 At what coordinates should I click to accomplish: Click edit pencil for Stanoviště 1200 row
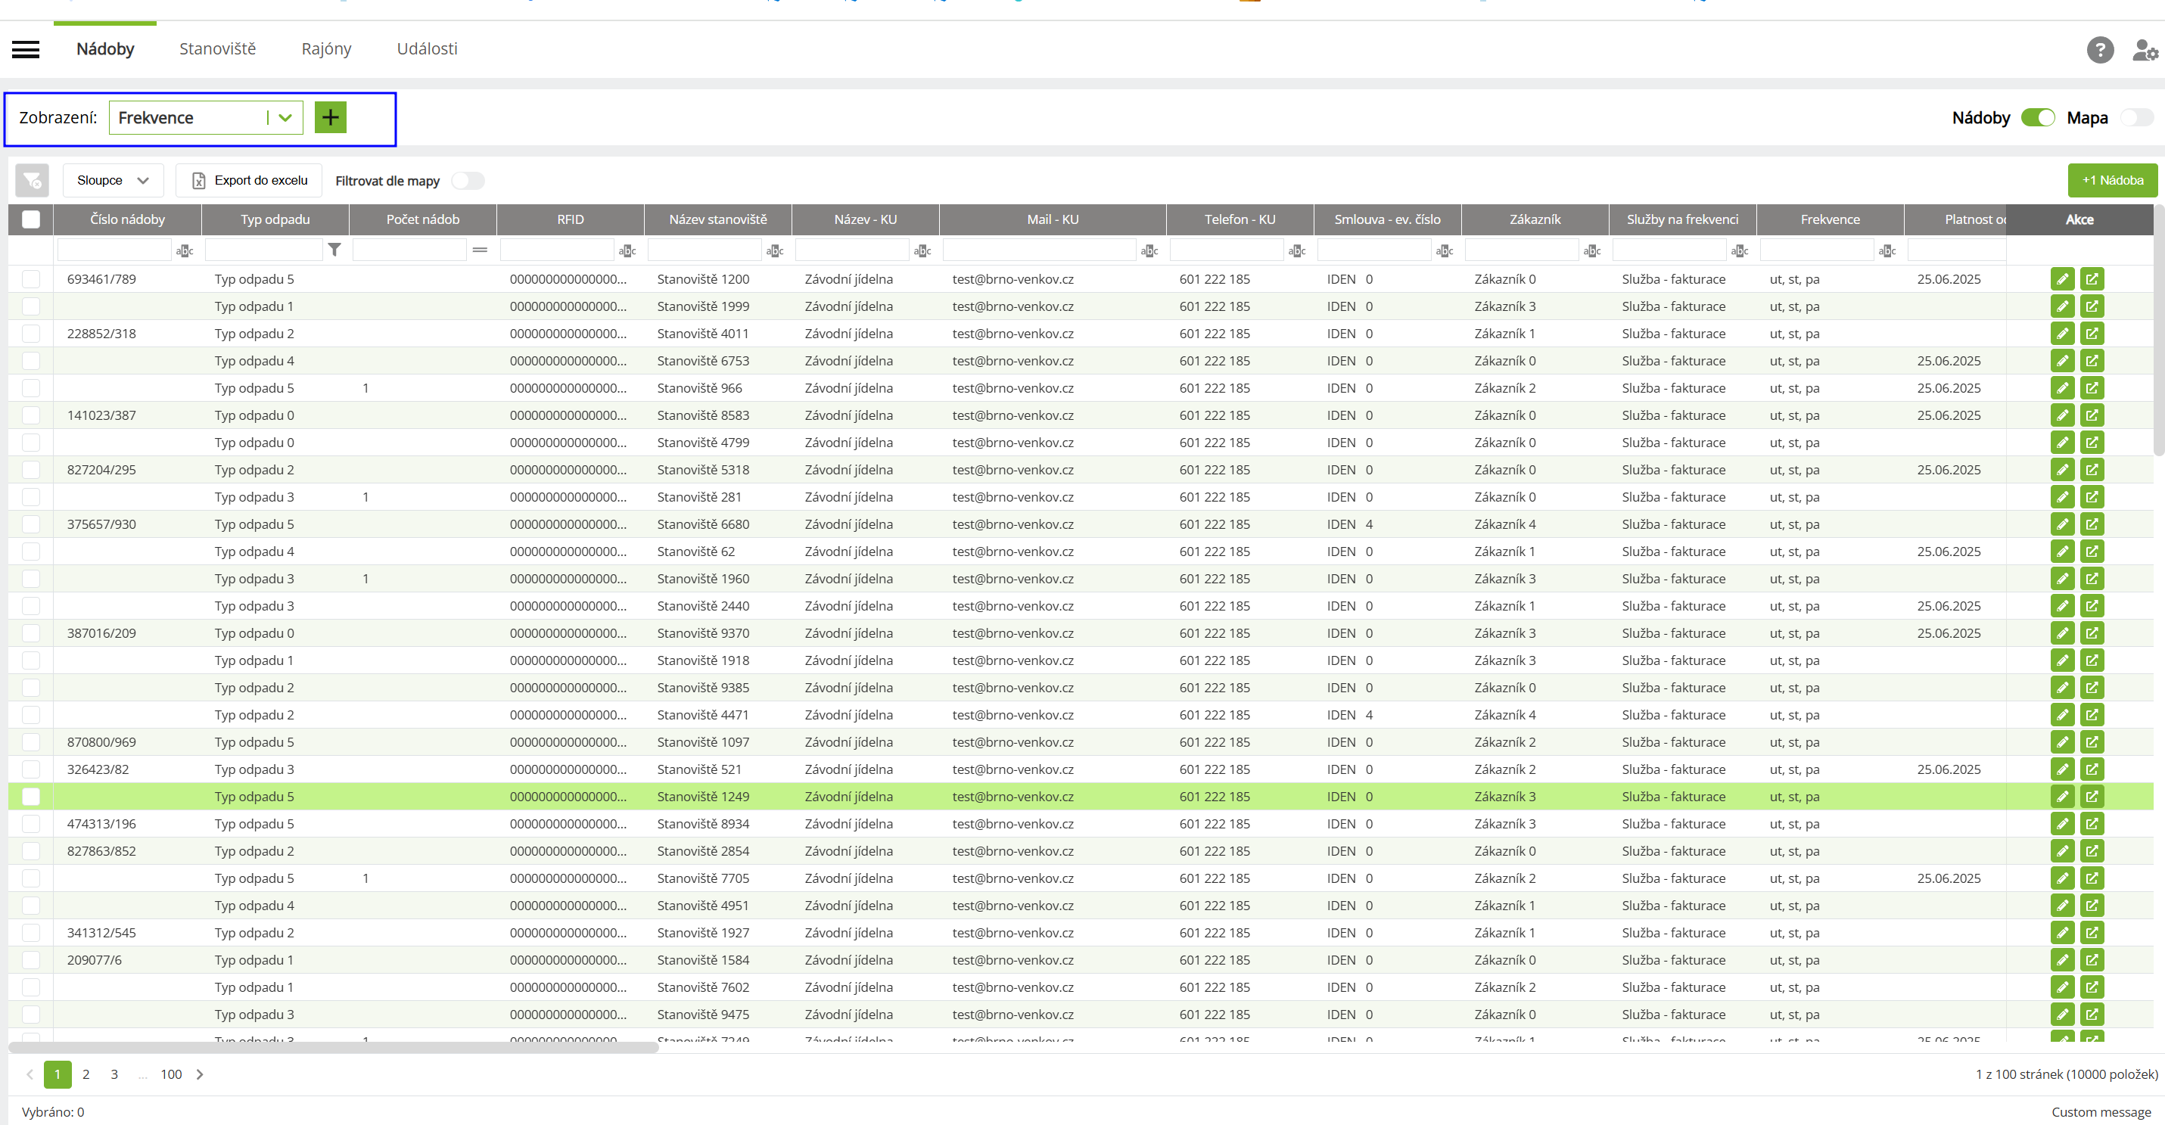[2061, 279]
